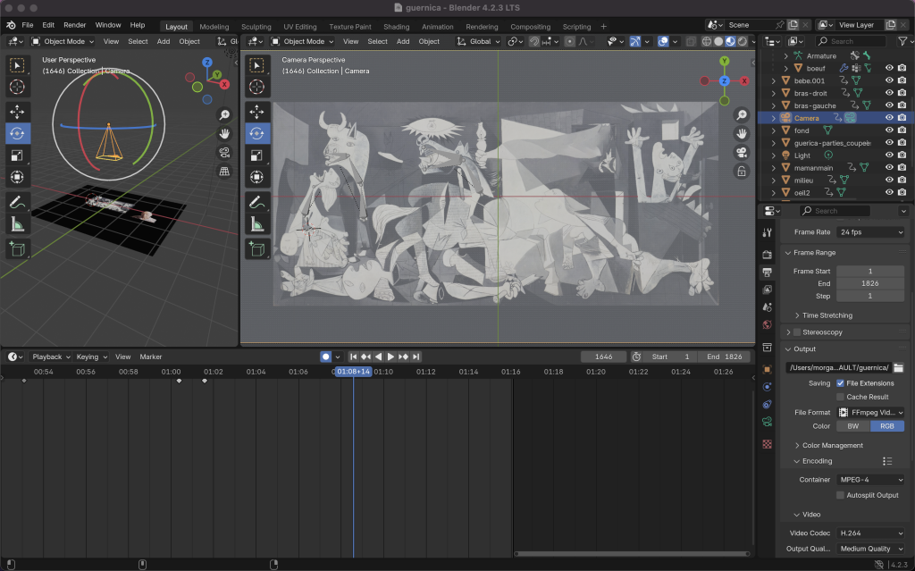Select the Transform tool in camera viewport

pos(256,177)
